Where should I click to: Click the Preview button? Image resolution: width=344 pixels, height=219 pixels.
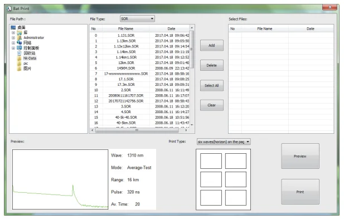(300, 156)
